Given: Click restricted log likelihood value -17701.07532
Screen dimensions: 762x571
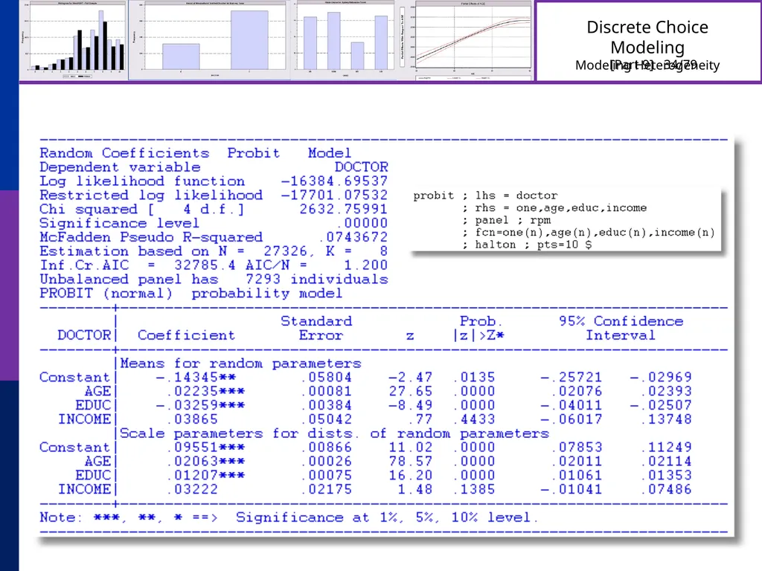Looking at the screenshot, I should pyautogui.click(x=334, y=196).
